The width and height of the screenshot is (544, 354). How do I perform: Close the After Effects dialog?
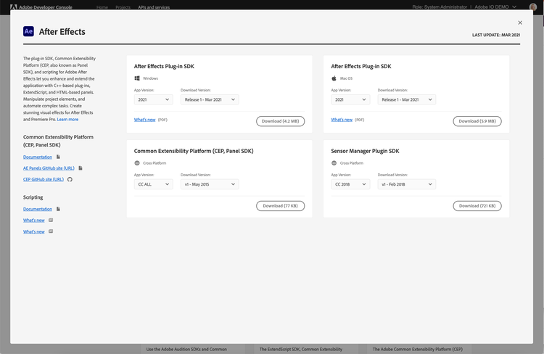click(x=519, y=22)
